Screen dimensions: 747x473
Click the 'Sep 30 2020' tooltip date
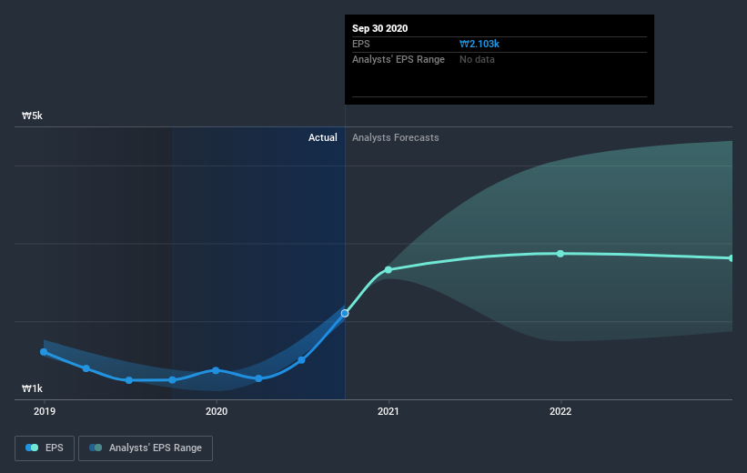click(x=379, y=28)
